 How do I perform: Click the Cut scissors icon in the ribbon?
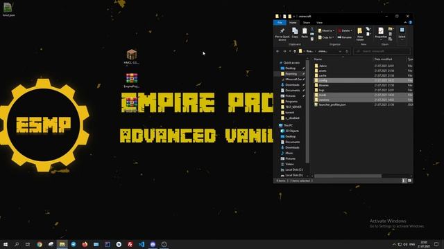pos(312,29)
